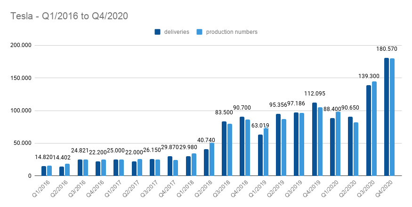Click the Q3/2019 x-axis label
This screenshot has width=412, height=207.
(294, 188)
